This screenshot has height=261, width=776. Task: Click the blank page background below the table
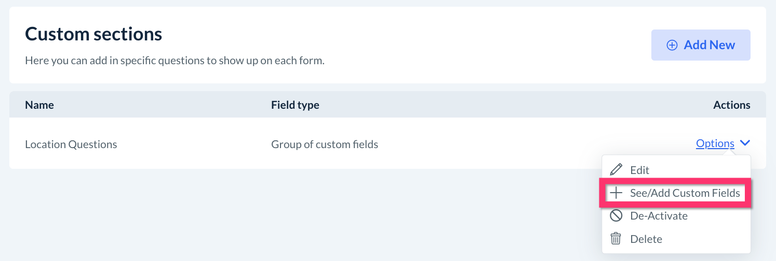click(x=260, y=218)
